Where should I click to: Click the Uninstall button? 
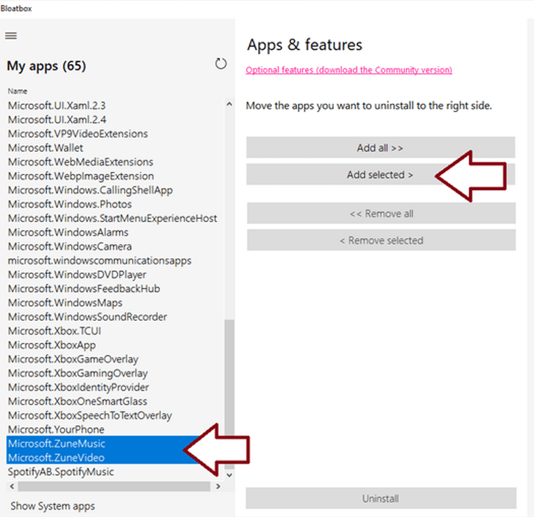point(381,498)
